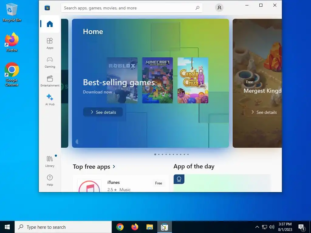Open File Explorer from the taskbar
Viewport: 311px width, 233px height.
click(150, 227)
